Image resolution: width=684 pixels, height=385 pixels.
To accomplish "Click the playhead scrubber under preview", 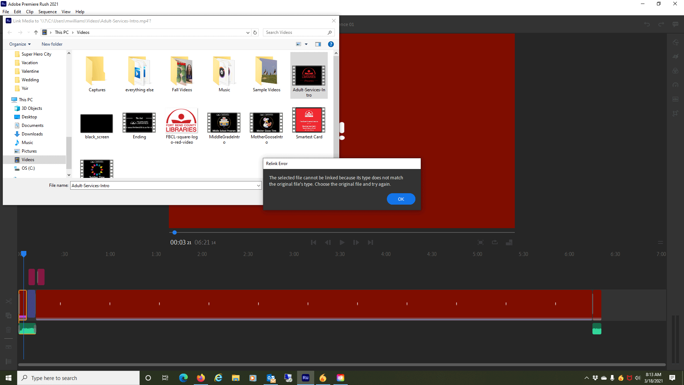I will [x=175, y=232].
